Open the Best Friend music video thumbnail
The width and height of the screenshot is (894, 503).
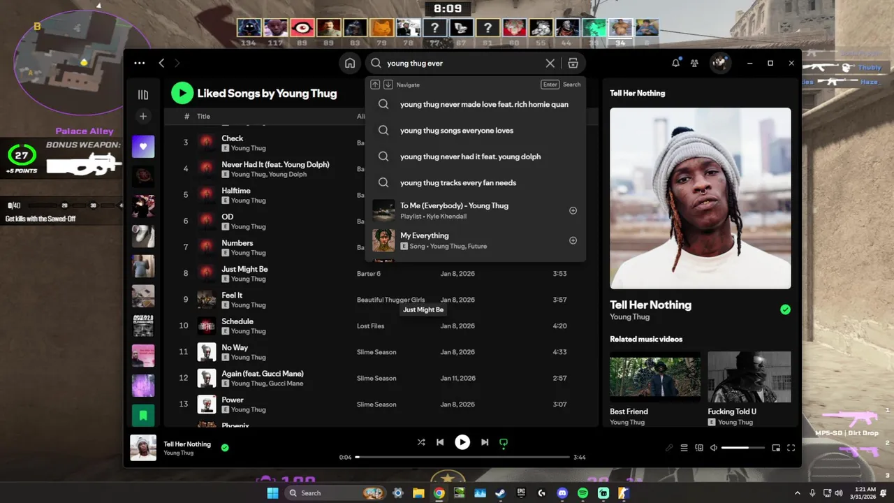pos(655,377)
